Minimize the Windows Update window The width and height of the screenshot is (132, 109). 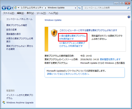116,3
